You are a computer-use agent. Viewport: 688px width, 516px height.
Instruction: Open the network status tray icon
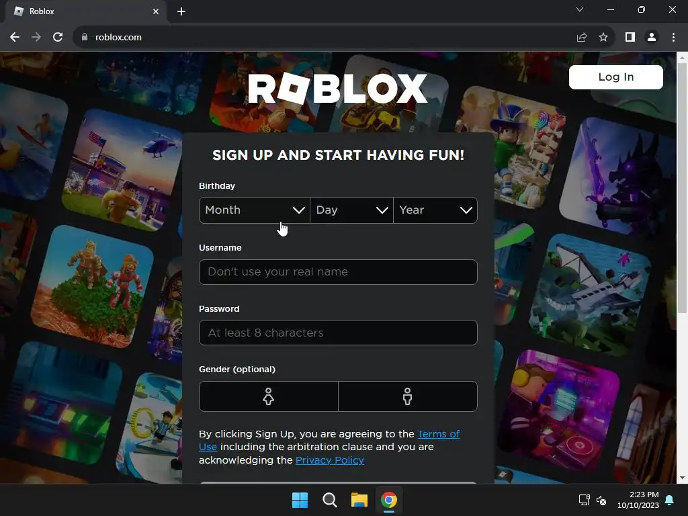coord(584,500)
